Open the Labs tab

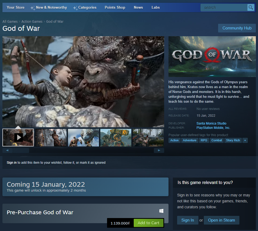point(156,7)
